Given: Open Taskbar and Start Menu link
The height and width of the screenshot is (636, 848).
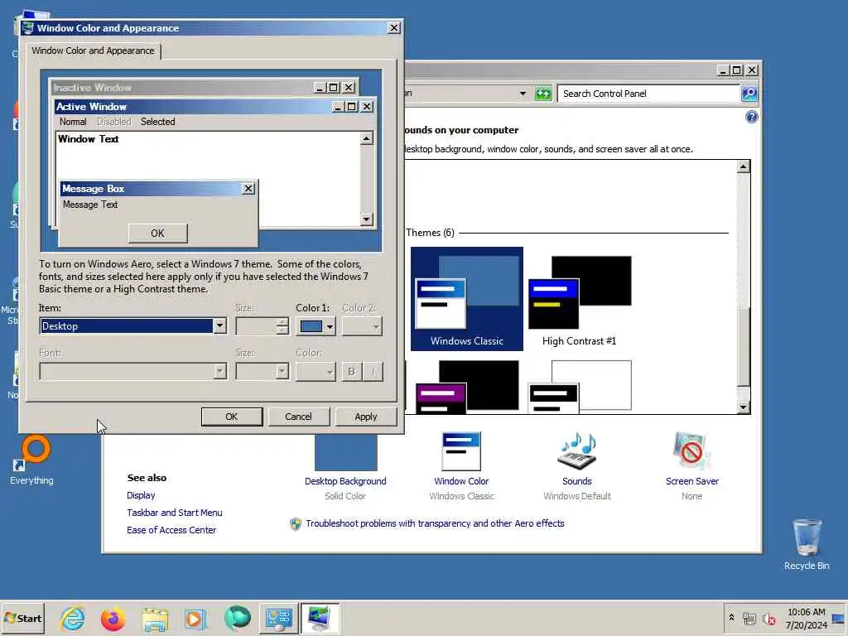Looking at the screenshot, I should (x=174, y=513).
